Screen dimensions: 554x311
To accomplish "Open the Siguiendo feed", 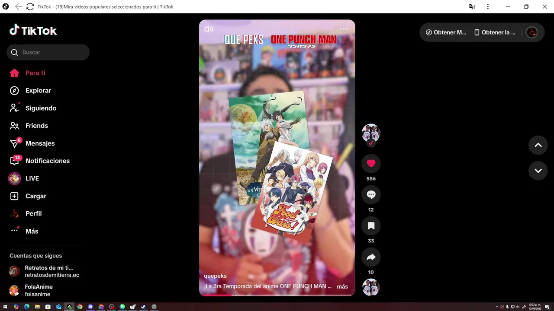I will pos(33,108).
